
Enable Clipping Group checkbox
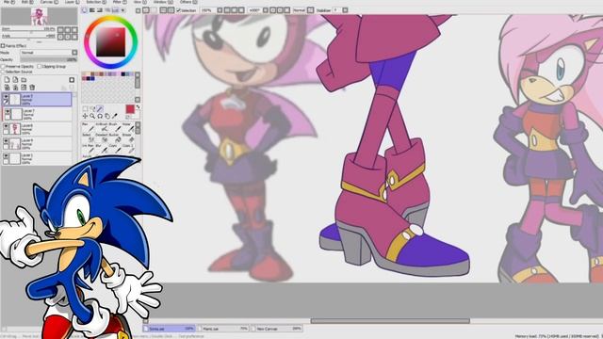pyautogui.click(x=40, y=66)
